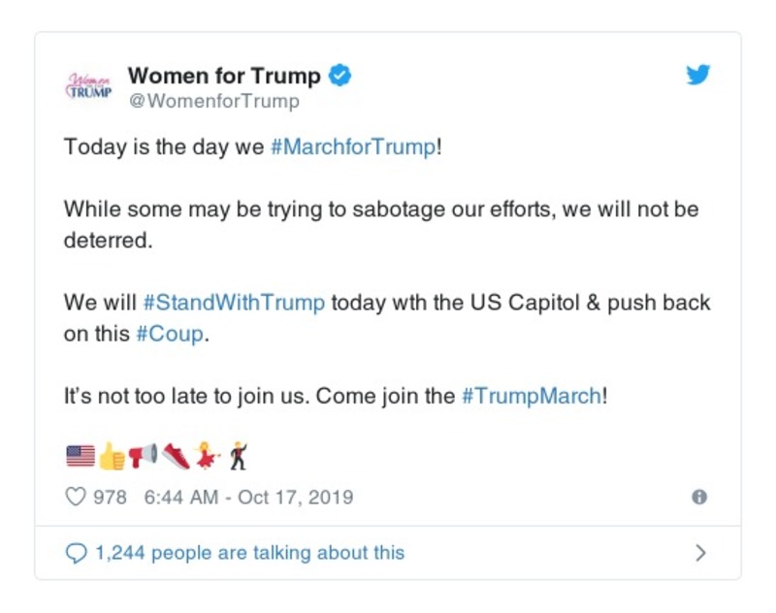Like the tweet with the heart icon
The width and height of the screenshot is (776, 613).
click(76, 498)
